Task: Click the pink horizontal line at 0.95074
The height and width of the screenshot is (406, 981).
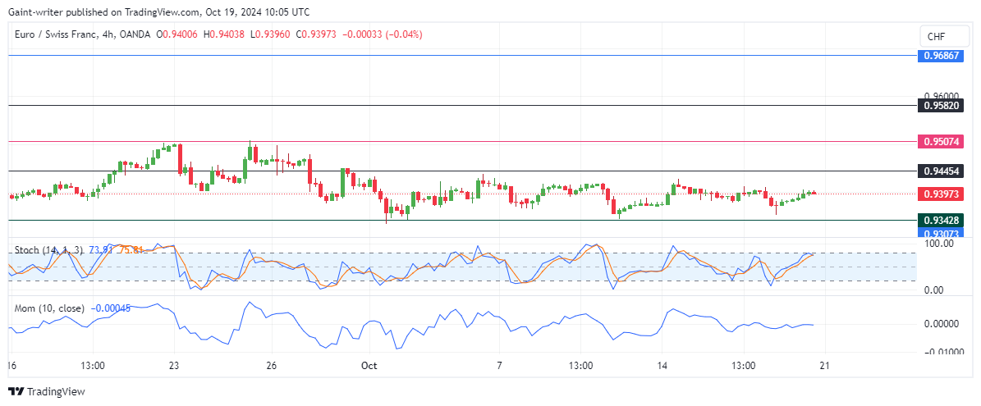Action: [x=463, y=141]
